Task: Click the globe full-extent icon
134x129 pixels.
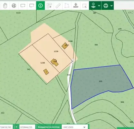Action: click(14, 5)
